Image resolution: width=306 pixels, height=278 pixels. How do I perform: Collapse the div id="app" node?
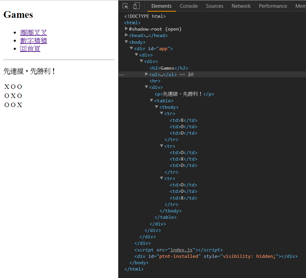click(x=131, y=48)
